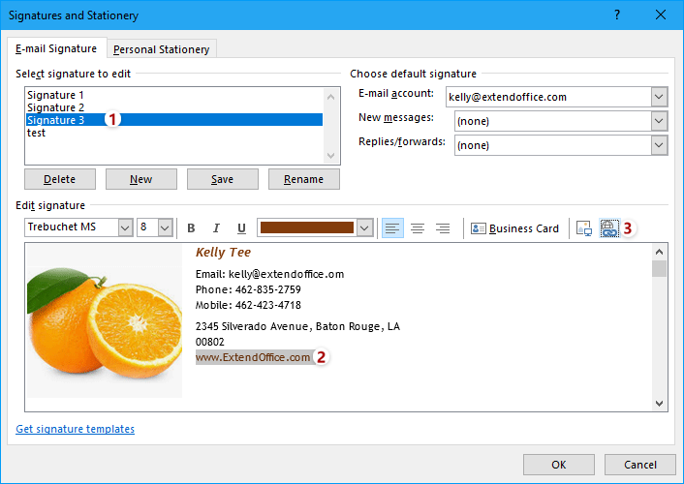Toggle Italic formatting button
The image size is (684, 484).
216,228
